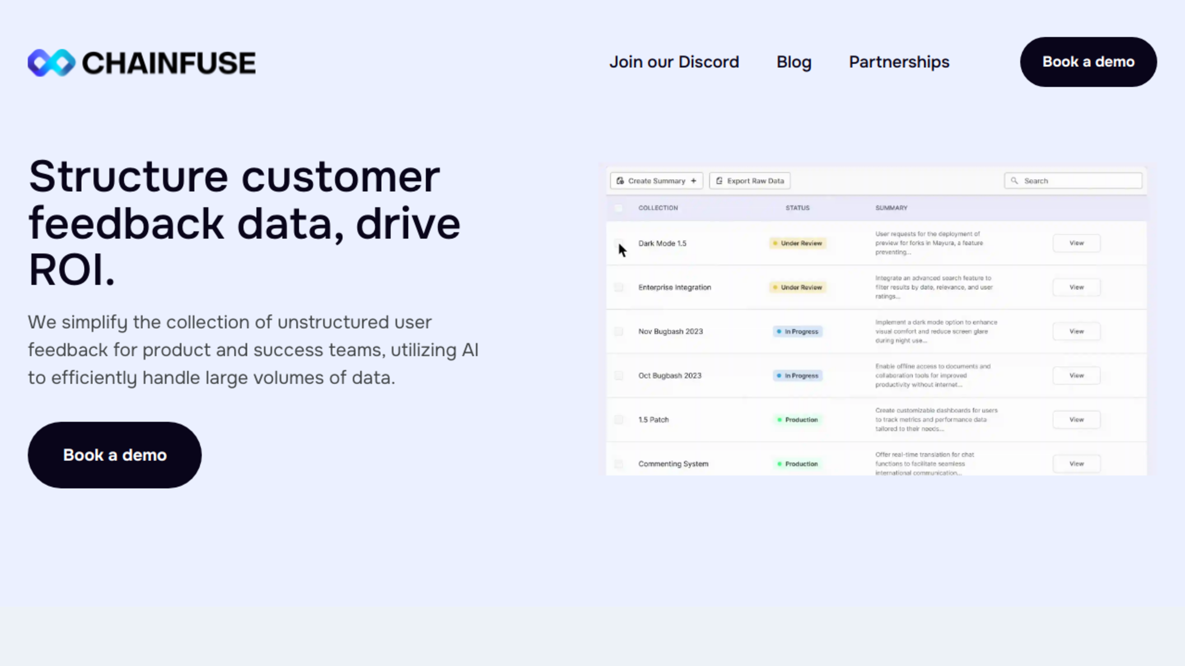Click the Create Summary document icon
Screen dimensions: 1185x666
click(x=620, y=181)
